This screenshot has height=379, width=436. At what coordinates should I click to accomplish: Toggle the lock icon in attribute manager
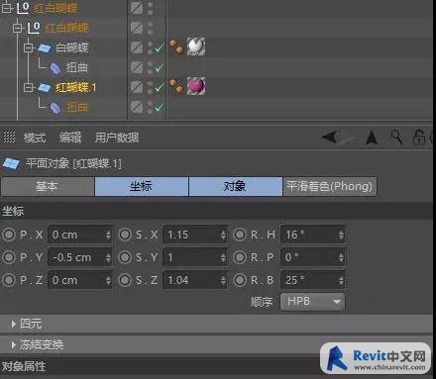pyautogui.click(x=419, y=137)
